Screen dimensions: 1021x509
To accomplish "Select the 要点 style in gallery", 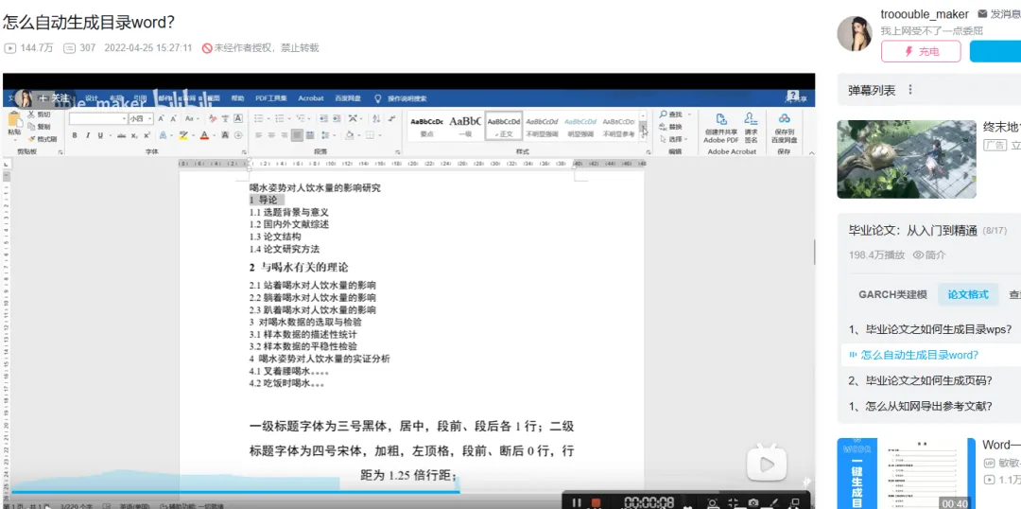I will (426, 125).
